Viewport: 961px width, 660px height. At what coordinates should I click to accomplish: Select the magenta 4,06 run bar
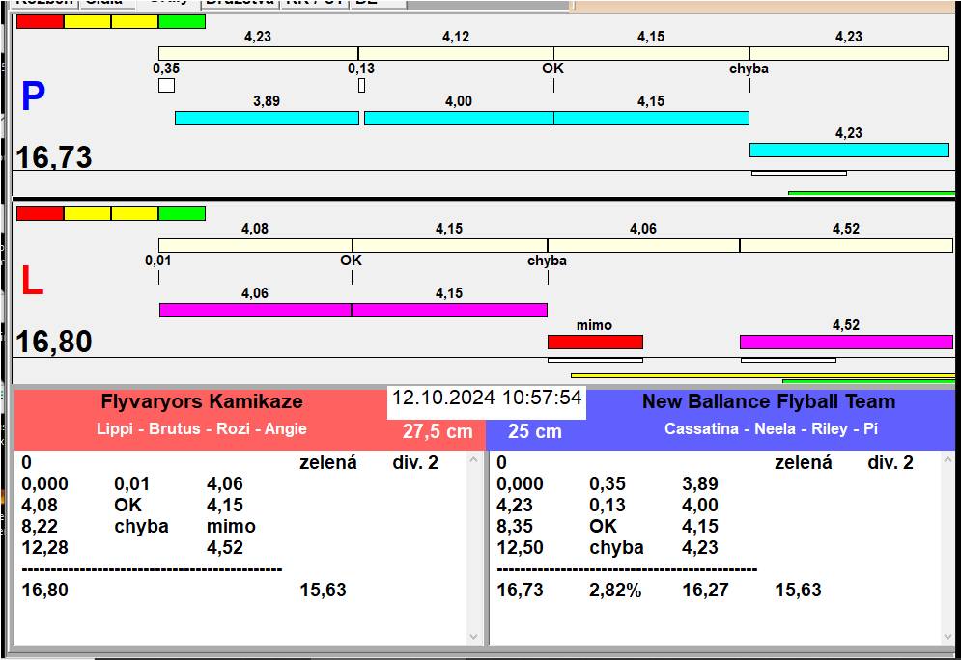click(x=255, y=310)
